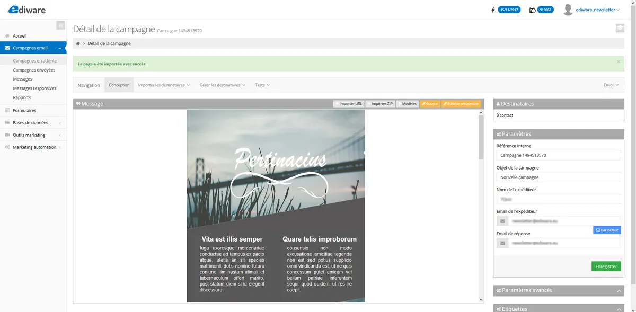Click the user avatar icon
636x312 pixels.
[568, 10]
